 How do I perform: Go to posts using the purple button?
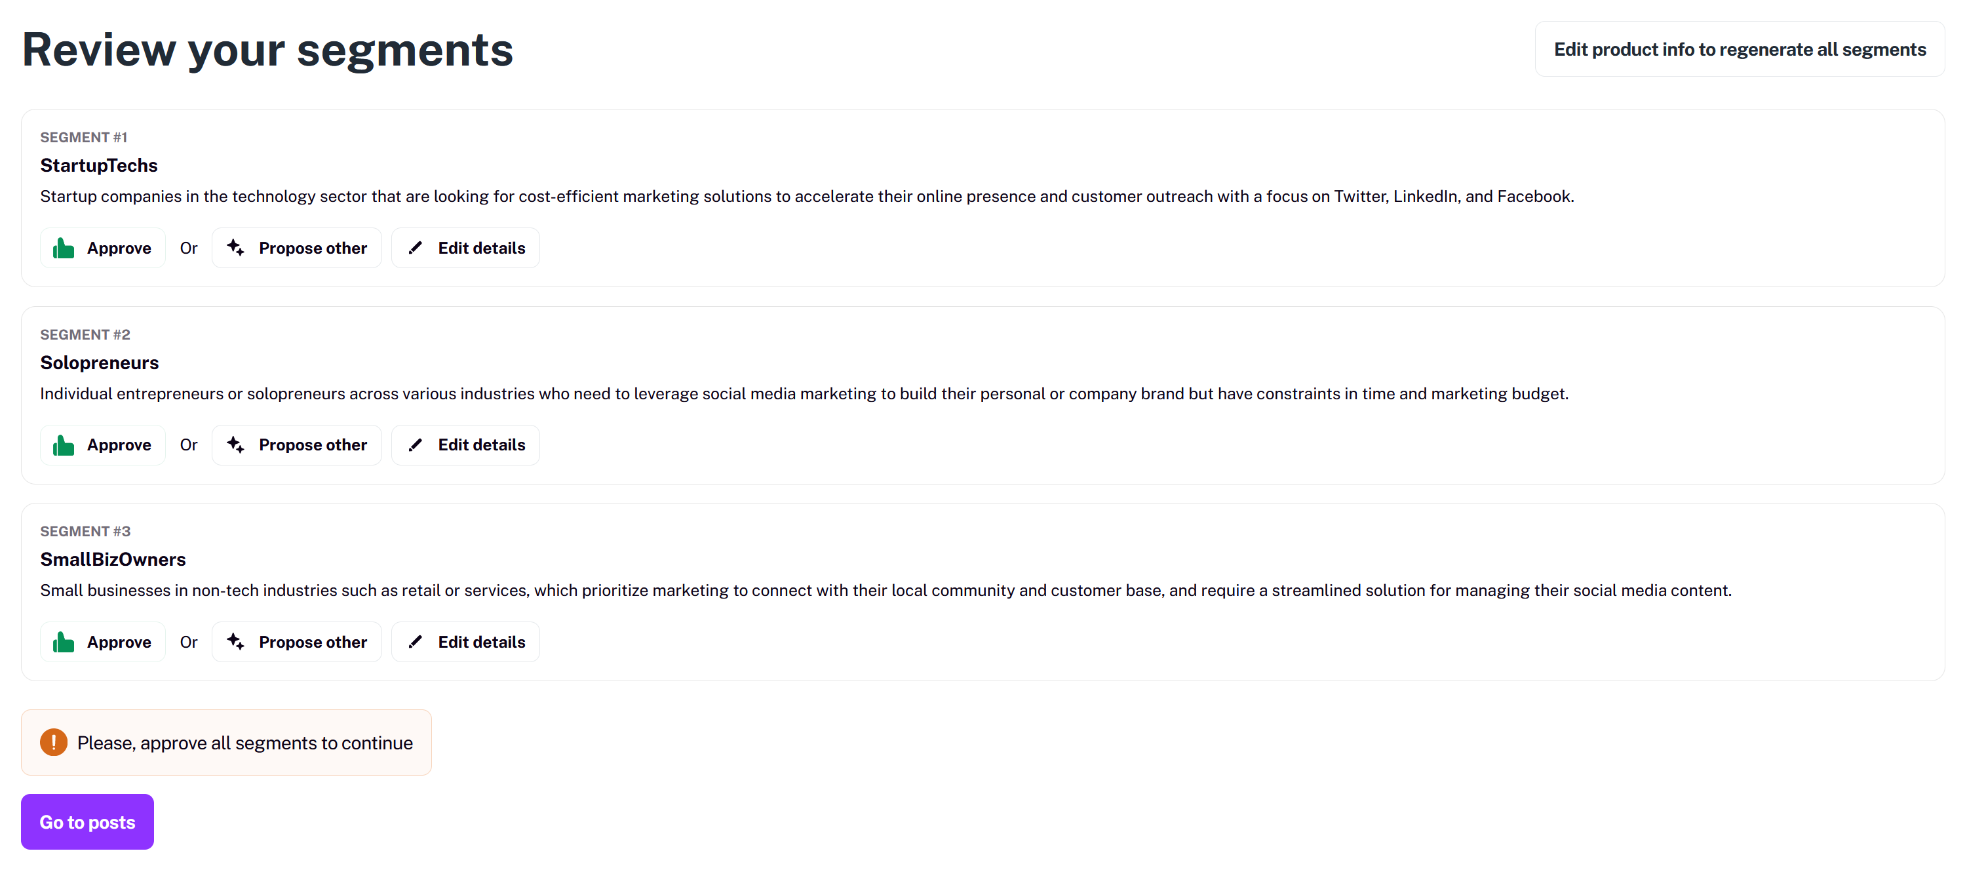pos(87,822)
